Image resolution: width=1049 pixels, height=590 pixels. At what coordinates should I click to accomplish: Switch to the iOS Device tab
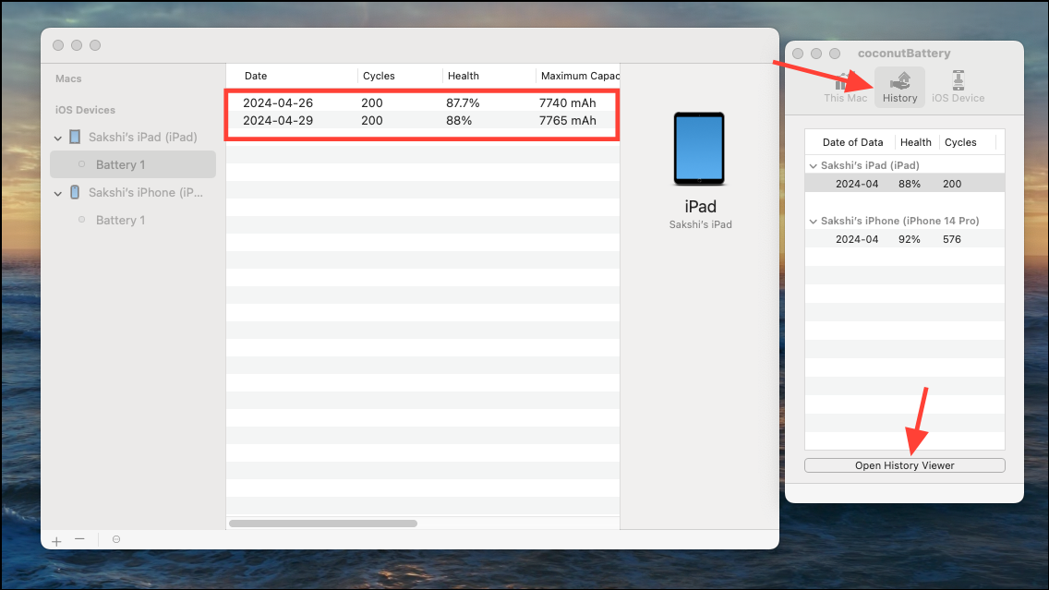pos(958,87)
